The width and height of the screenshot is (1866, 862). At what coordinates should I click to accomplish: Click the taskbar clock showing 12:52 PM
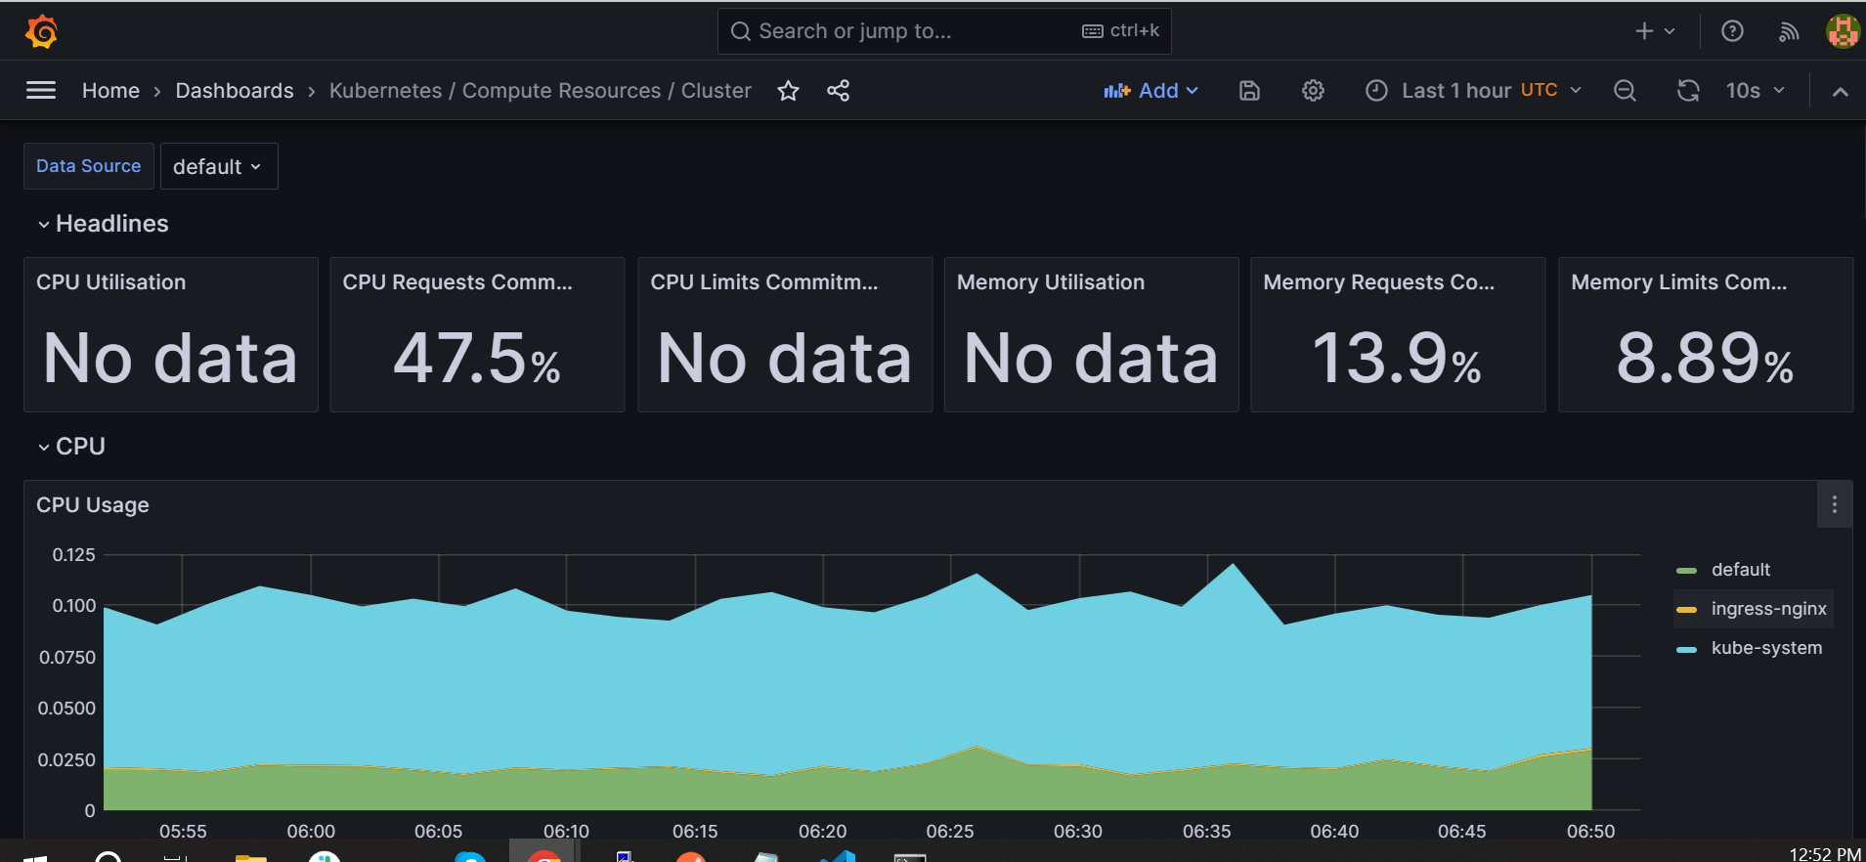click(1825, 854)
